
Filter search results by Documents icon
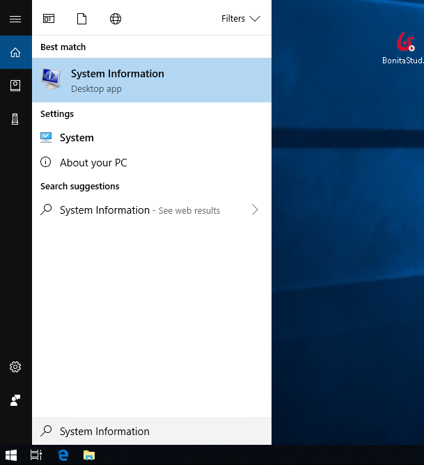point(82,19)
